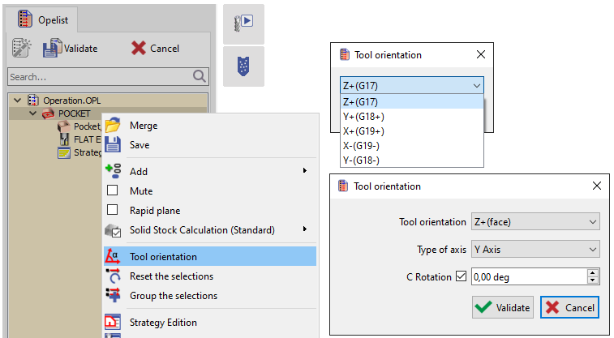Click the tool simulation play icon

point(243,24)
